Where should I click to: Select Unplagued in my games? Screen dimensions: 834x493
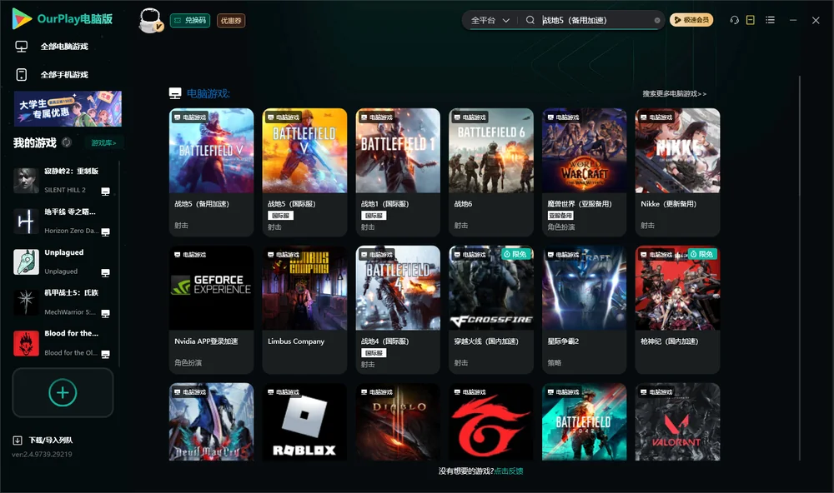click(63, 261)
